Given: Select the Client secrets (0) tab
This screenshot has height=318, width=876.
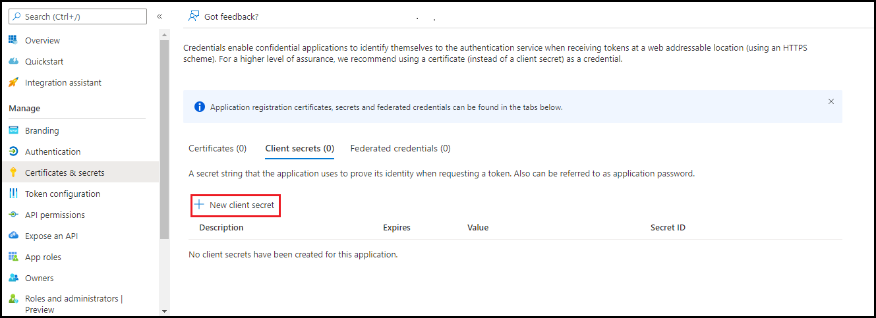Looking at the screenshot, I should (x=300, y=148).
